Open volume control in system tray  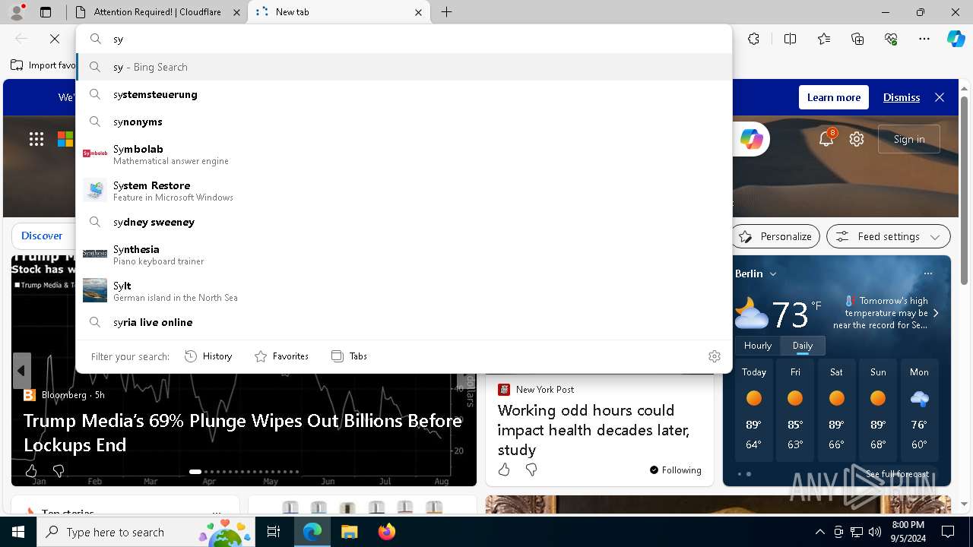pyautogui.click(x=874, y=532)
